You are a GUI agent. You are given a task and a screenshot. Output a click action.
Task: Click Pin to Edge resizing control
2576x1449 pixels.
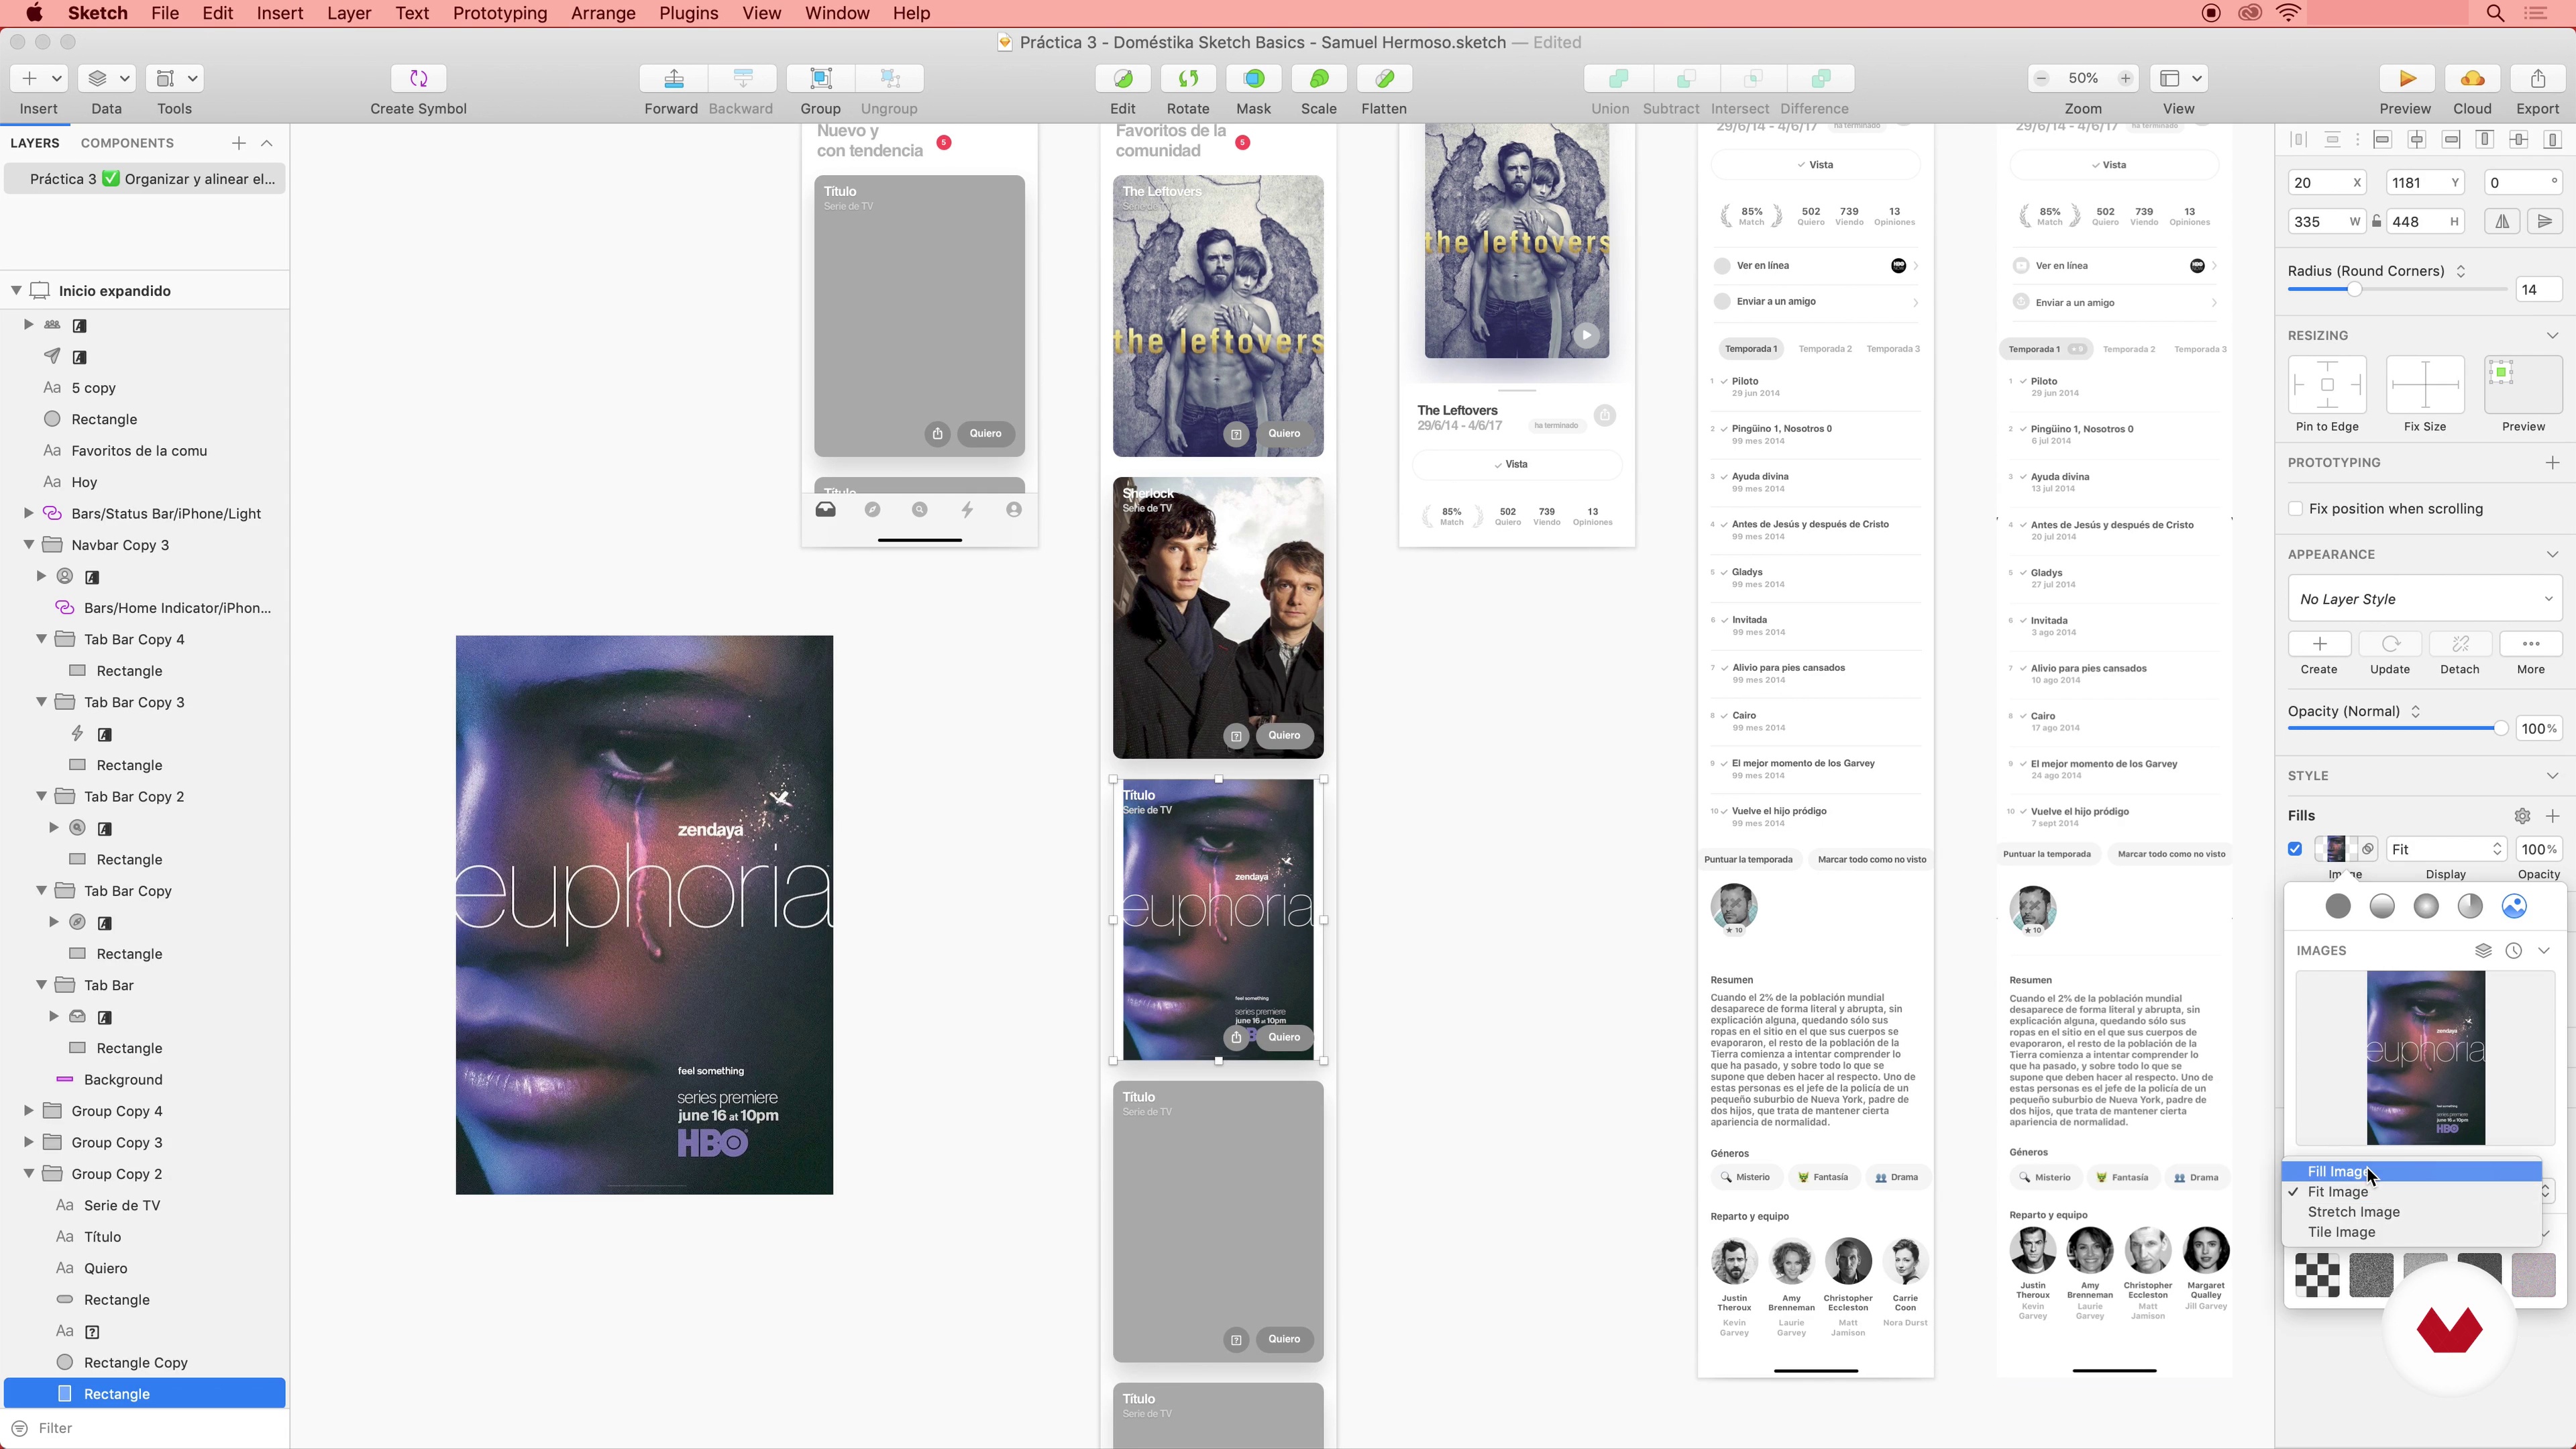pyautogui.click(x=2327, y=385)
